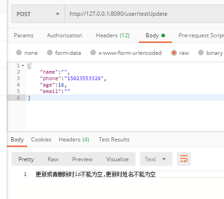The width and height of the screenshot is (224, 199).
Task: Select the binary body radio button
Action: pos(201,53)
